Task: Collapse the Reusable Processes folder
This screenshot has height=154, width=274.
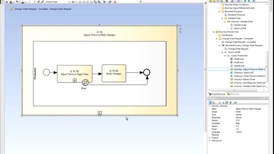Action: (219, 12)
